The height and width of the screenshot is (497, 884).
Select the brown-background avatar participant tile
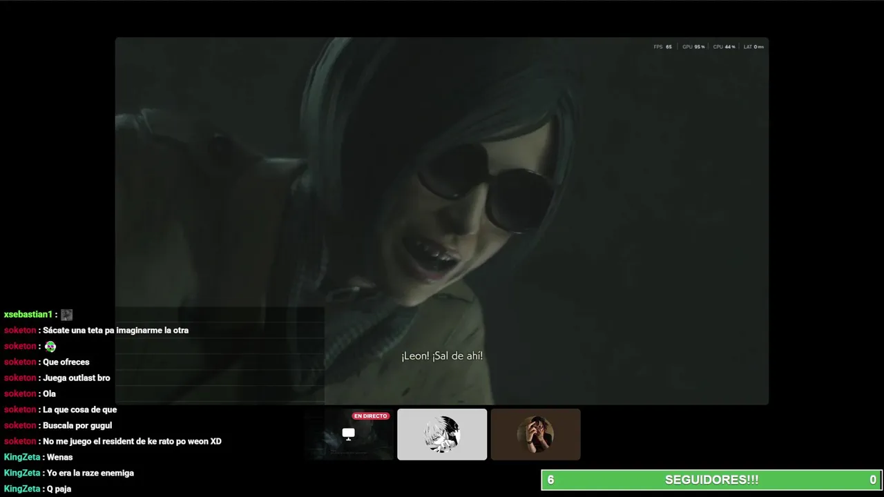pos(536,434)
